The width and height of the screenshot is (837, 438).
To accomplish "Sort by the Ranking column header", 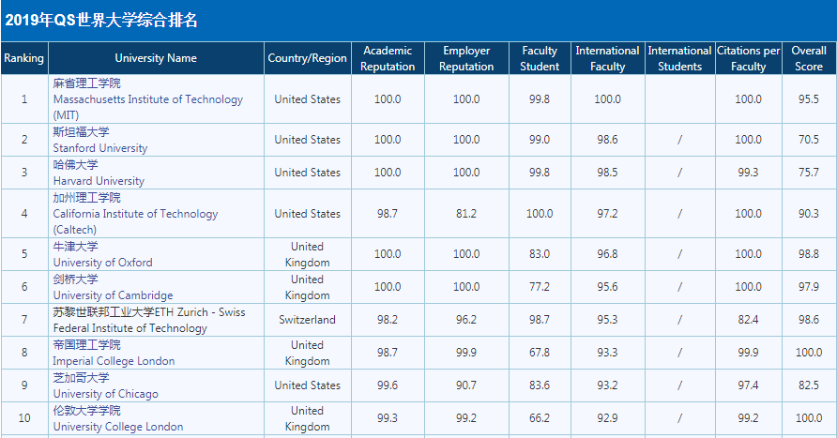I will [23, 58].
